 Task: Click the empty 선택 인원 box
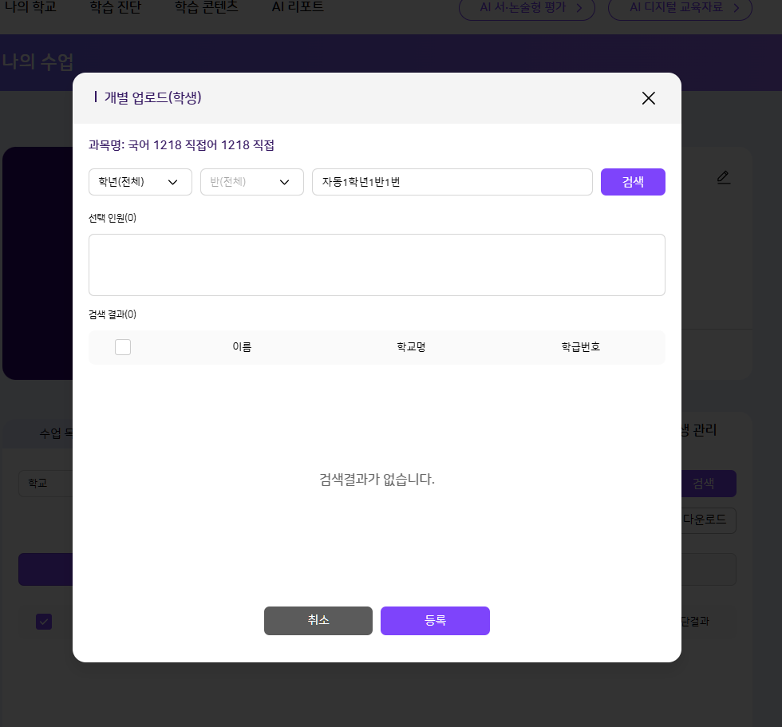(x=377, y=265)
